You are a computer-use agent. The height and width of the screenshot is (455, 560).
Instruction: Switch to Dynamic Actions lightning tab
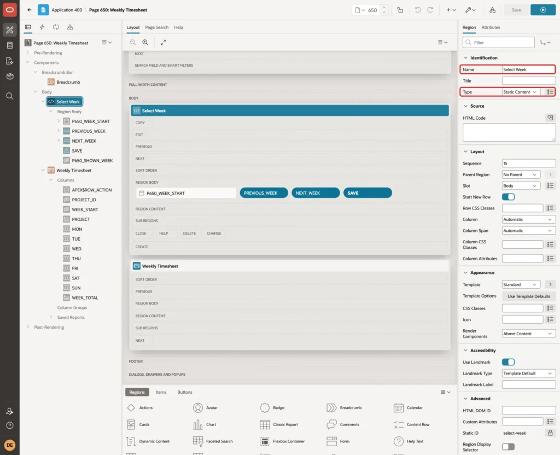(42, 27)
